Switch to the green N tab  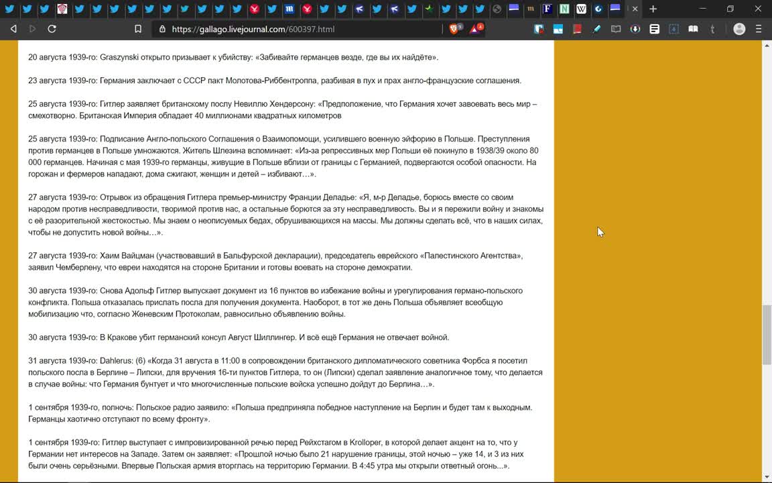pyautogui.click(x=564, y=9)
